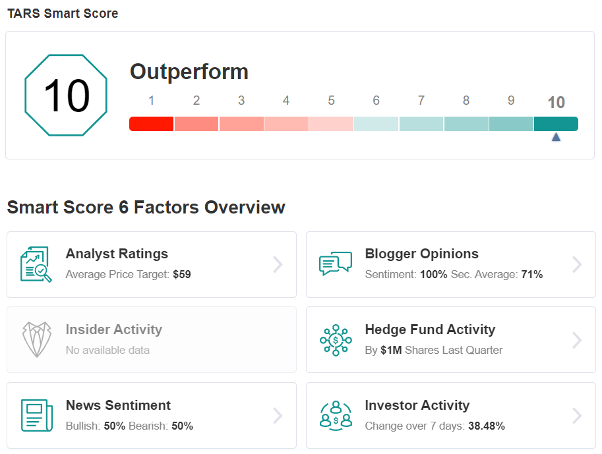Viewport: 602px width, 454px height.
Task: Expand Hedge Fund Activity chevron arrow
Action: pos(577,340)
